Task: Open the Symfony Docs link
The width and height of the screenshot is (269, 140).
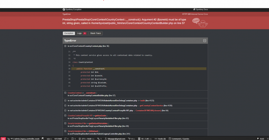Action: [201, 9]
